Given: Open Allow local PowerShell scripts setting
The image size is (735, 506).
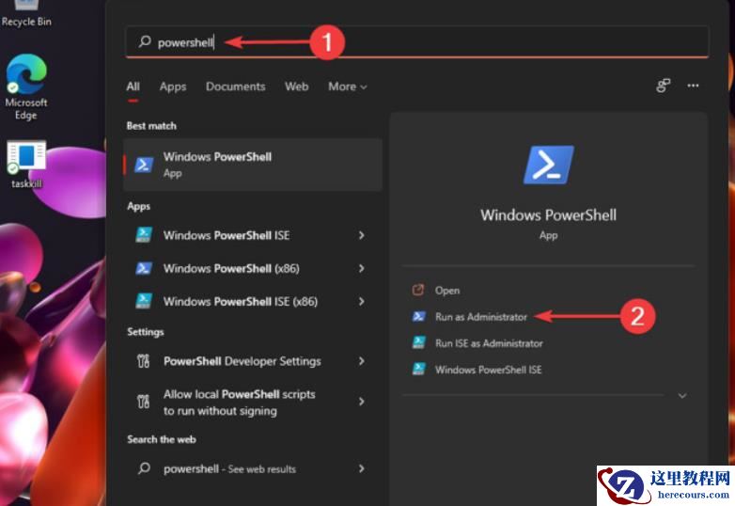Looking at the screenshot, I should (x=252, y=402).
